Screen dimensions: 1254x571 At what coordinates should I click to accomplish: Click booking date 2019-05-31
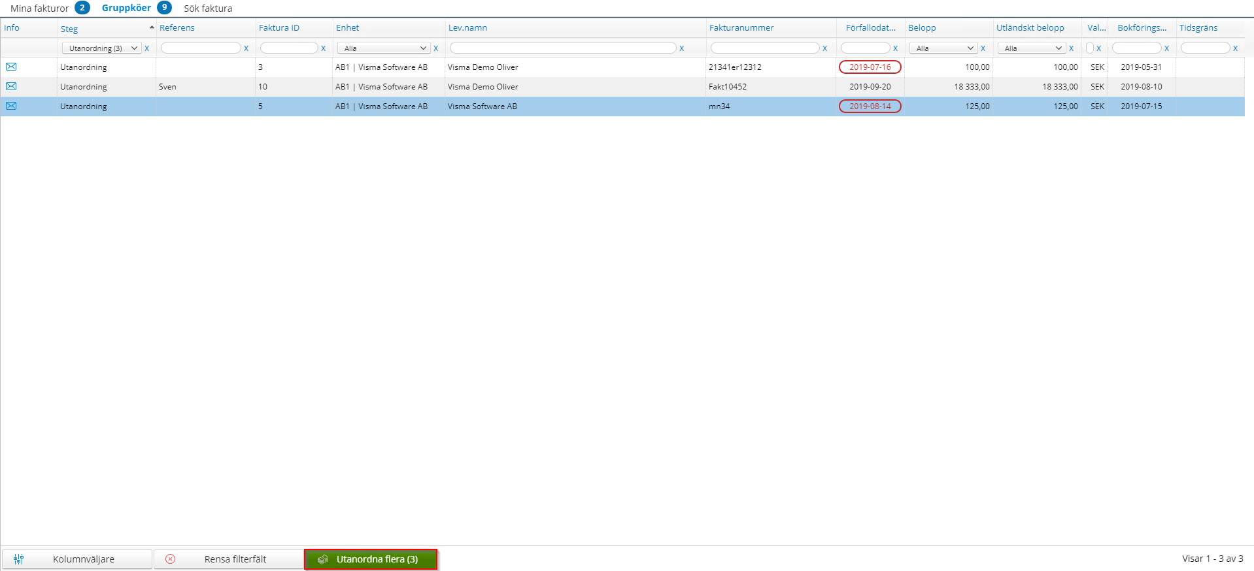pos(1142,67)
